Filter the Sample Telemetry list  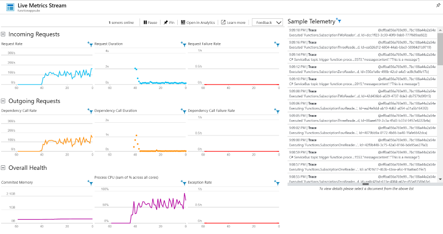point(338,20)
